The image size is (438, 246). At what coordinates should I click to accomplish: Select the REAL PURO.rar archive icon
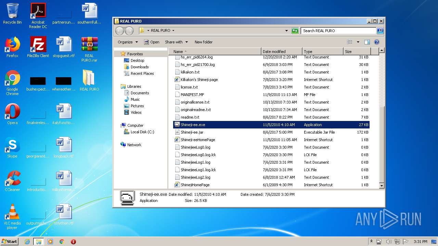89,49
